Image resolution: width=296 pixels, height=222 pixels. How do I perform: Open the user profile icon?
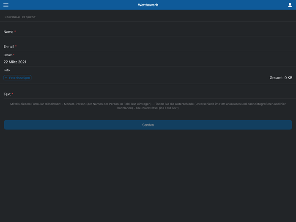[290, 5]
